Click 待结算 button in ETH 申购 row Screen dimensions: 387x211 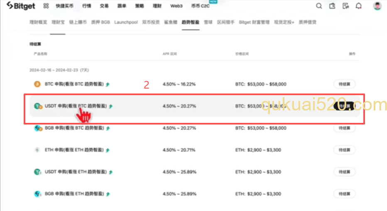344,150
